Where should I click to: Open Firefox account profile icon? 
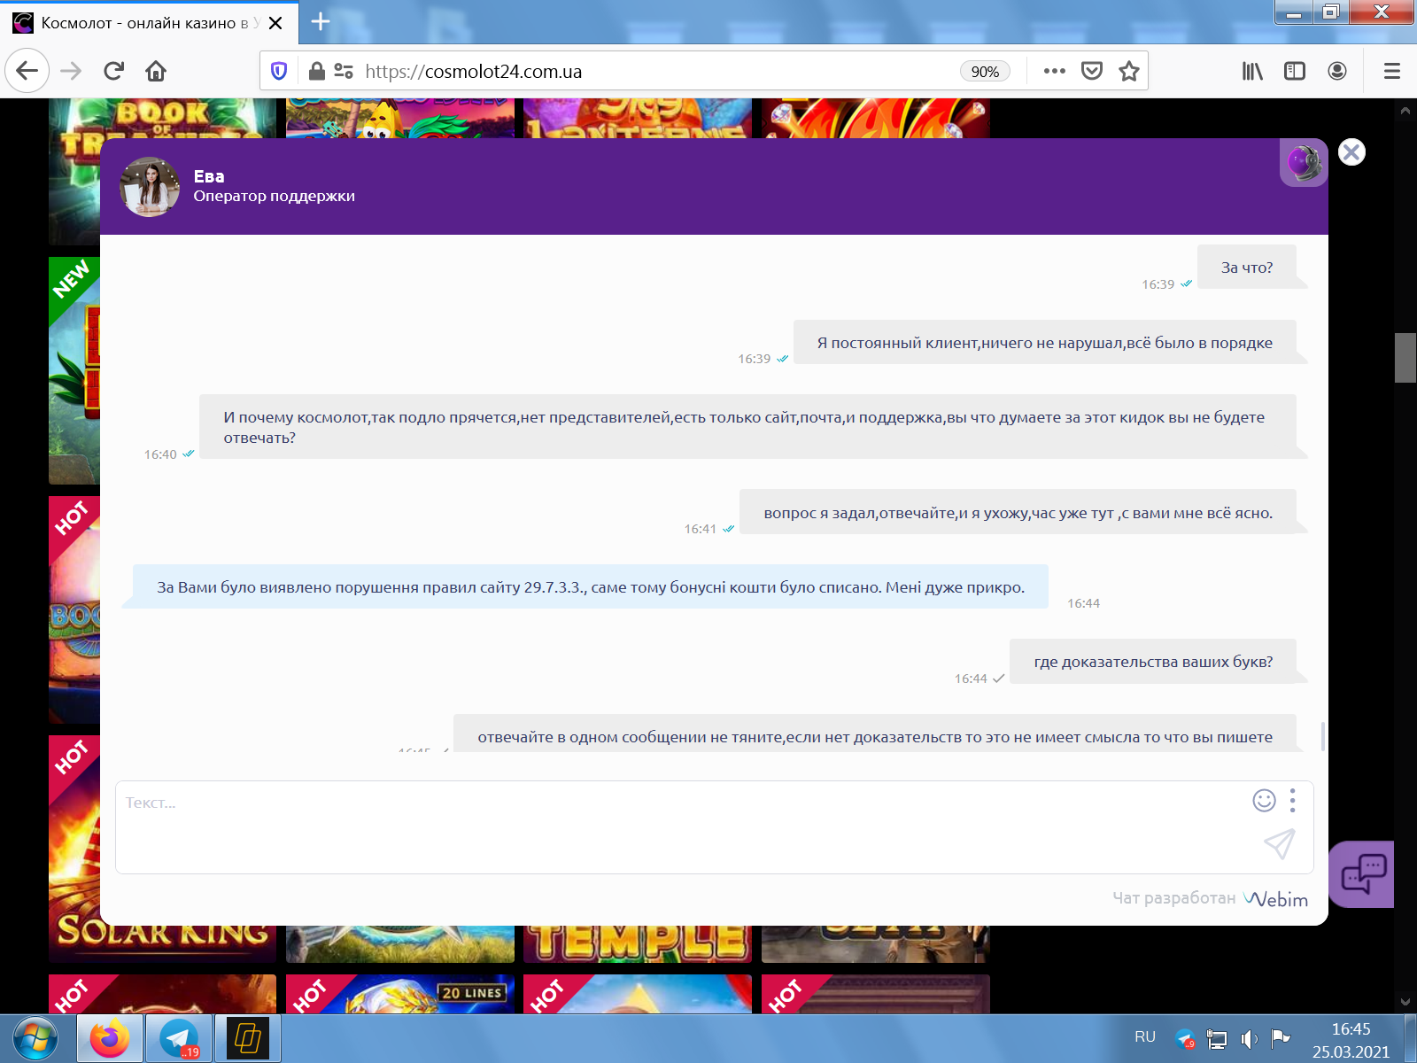1337,71
